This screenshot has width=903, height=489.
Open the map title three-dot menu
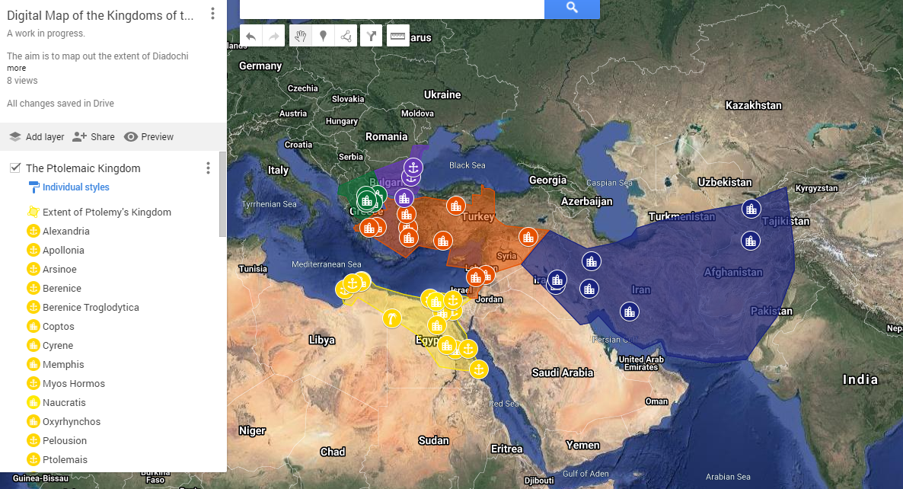212,13
